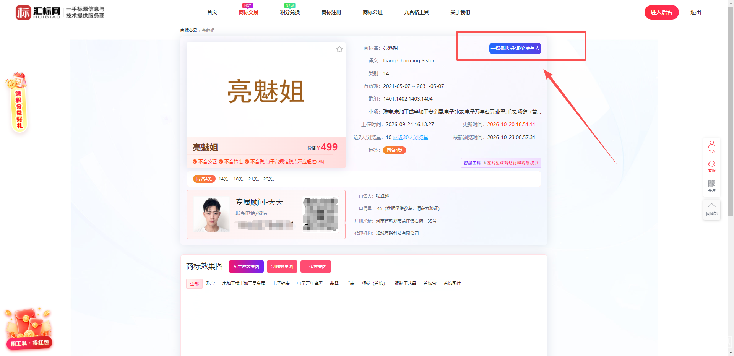The image size is (734, 356).
Task: Click the 制作效果图 button
Action: coord(282,267)
